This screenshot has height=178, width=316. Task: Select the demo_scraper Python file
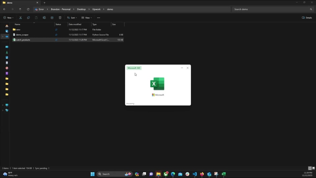pyautogui.click(x=68, y=35)
